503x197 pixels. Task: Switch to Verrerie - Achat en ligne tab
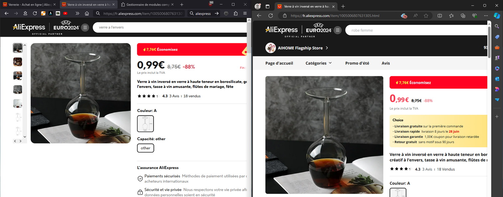pyautogui.click(x=30, y=5)
